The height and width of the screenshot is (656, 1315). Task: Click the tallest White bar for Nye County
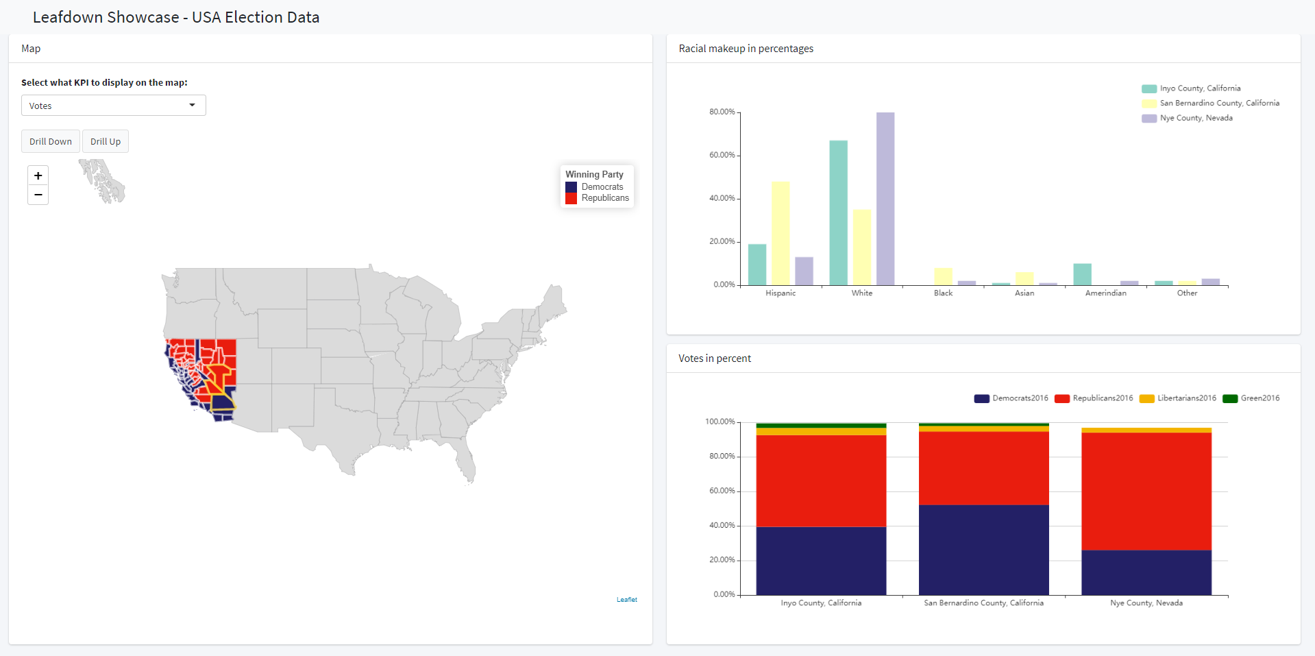(885, 199)
